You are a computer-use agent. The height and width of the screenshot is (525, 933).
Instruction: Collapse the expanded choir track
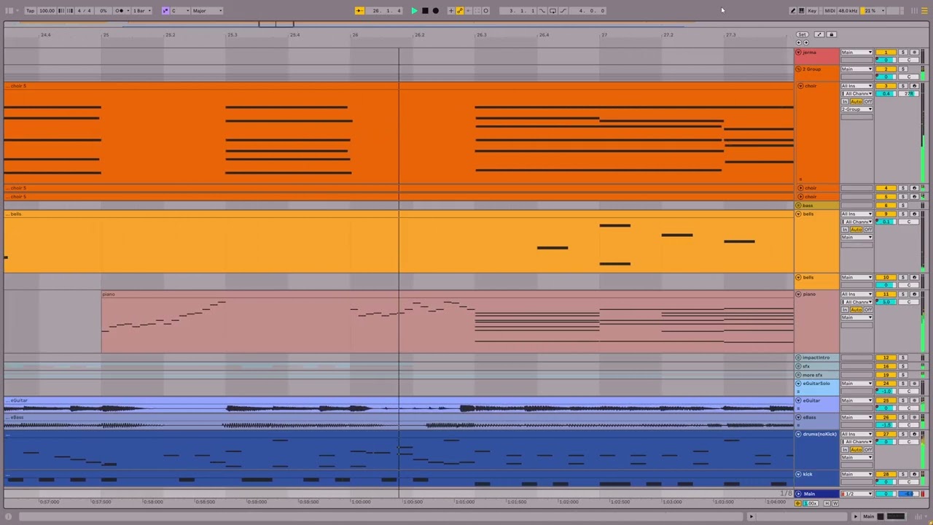click(x=800, y=86)
